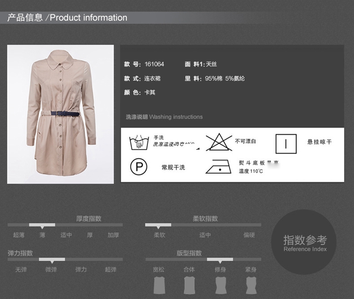Click the thickness index slider bar
This screenshot has height=299, width=354.
pyautogui.click(x=65, y=225)
